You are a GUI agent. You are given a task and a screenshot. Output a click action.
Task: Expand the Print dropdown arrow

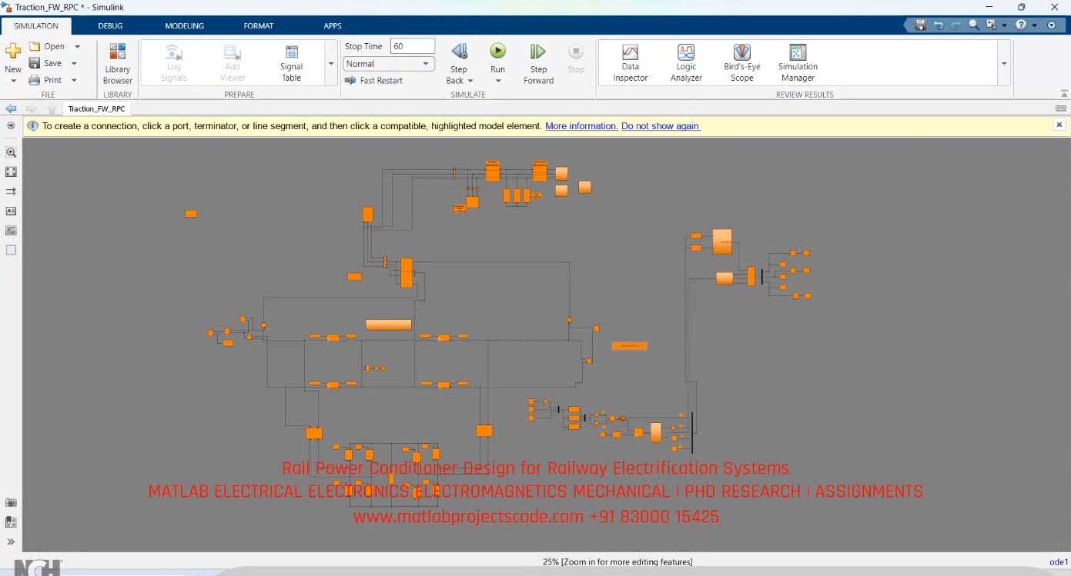[74, 81]
